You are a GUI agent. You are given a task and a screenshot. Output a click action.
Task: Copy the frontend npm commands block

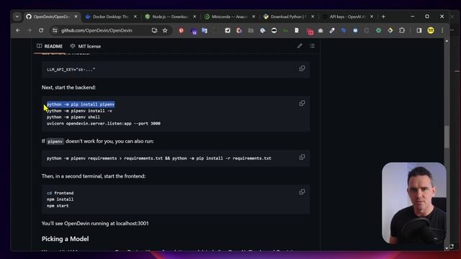coord(302,192)
